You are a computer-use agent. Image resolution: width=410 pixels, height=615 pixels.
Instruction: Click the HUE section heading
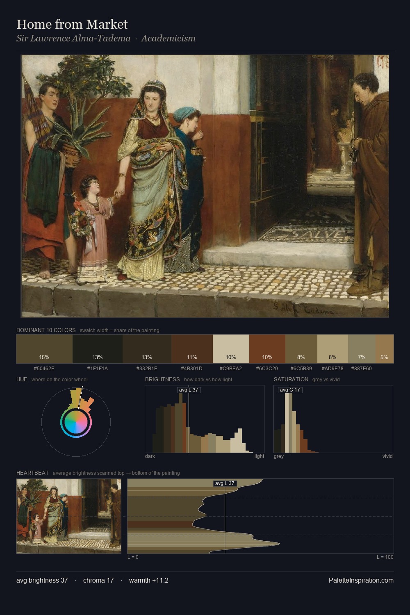pyautogui.click(x=22, y=379)
